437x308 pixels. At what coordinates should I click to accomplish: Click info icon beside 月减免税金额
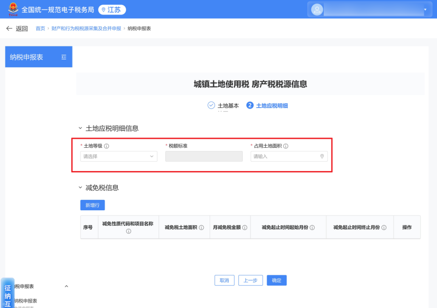click(245, 228)
